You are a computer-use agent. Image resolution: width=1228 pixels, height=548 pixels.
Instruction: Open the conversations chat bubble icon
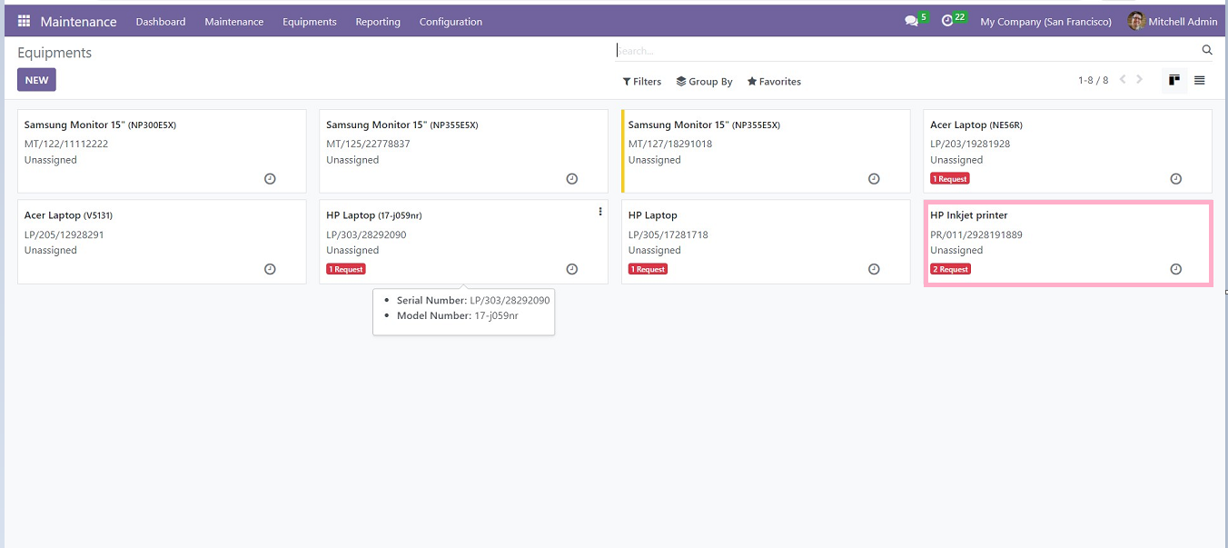(911, 21)
